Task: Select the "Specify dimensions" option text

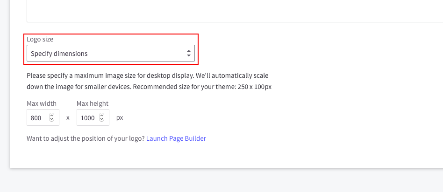Action: (x=59, y=54)
